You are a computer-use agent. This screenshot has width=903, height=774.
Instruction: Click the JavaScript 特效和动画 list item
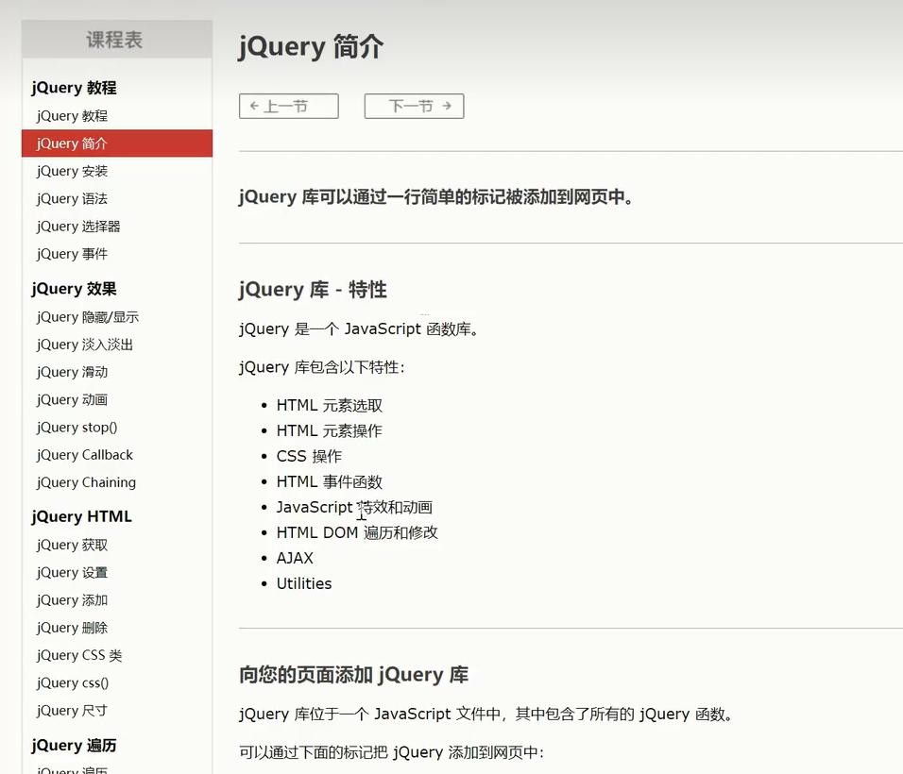pyautogui.click(x=354, y=507)
